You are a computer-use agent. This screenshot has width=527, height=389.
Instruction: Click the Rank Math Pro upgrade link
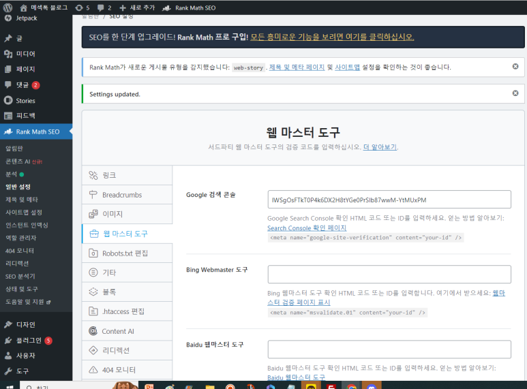coord(332,37)
